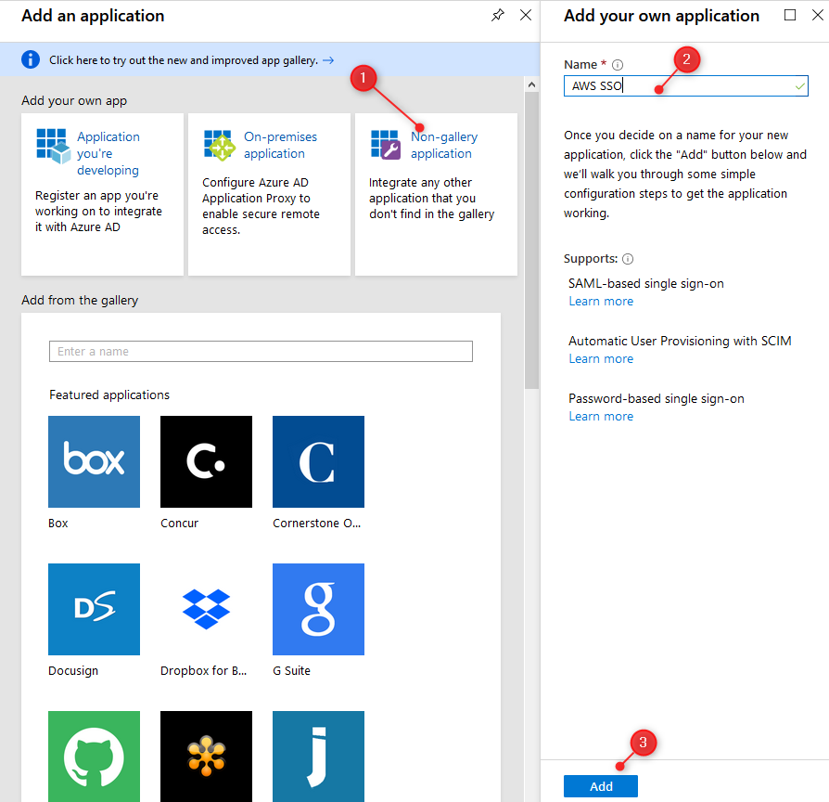Select Non-gallery application icon
The height and width of the screenshot is (802, 829).
coord(386,145)
